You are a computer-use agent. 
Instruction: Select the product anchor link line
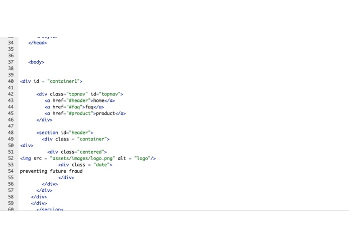click(x=85, y=113)
